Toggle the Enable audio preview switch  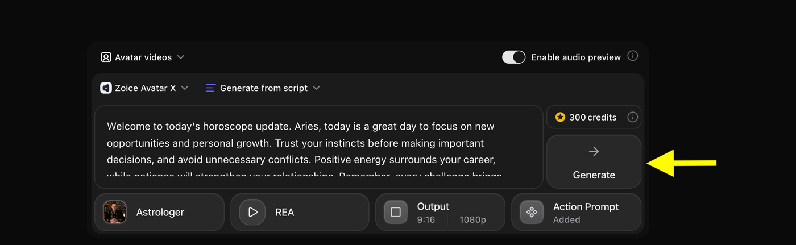pyautogui.click(x=513, y=57)
